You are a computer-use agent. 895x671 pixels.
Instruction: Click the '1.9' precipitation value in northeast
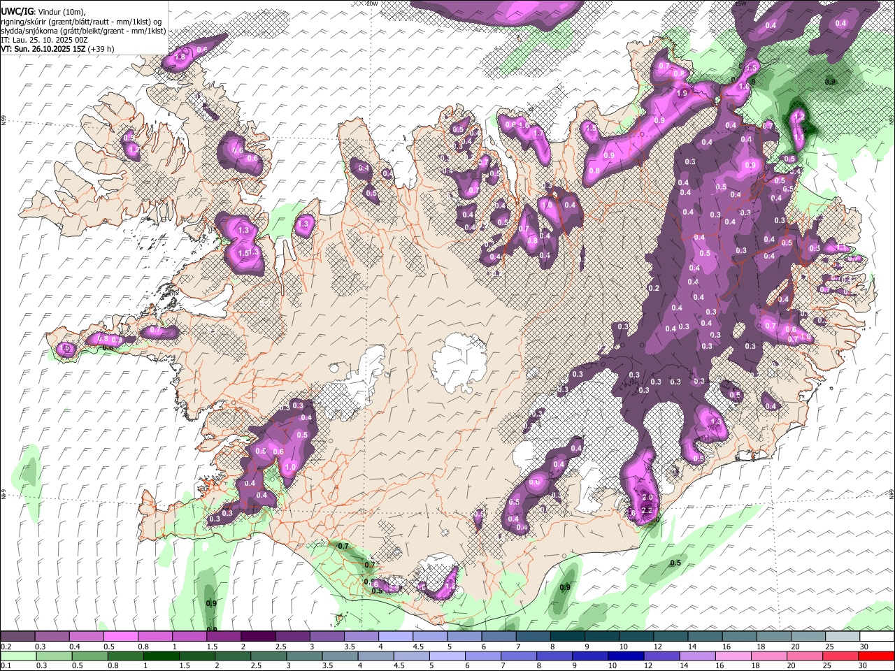(x=682, y=93)
